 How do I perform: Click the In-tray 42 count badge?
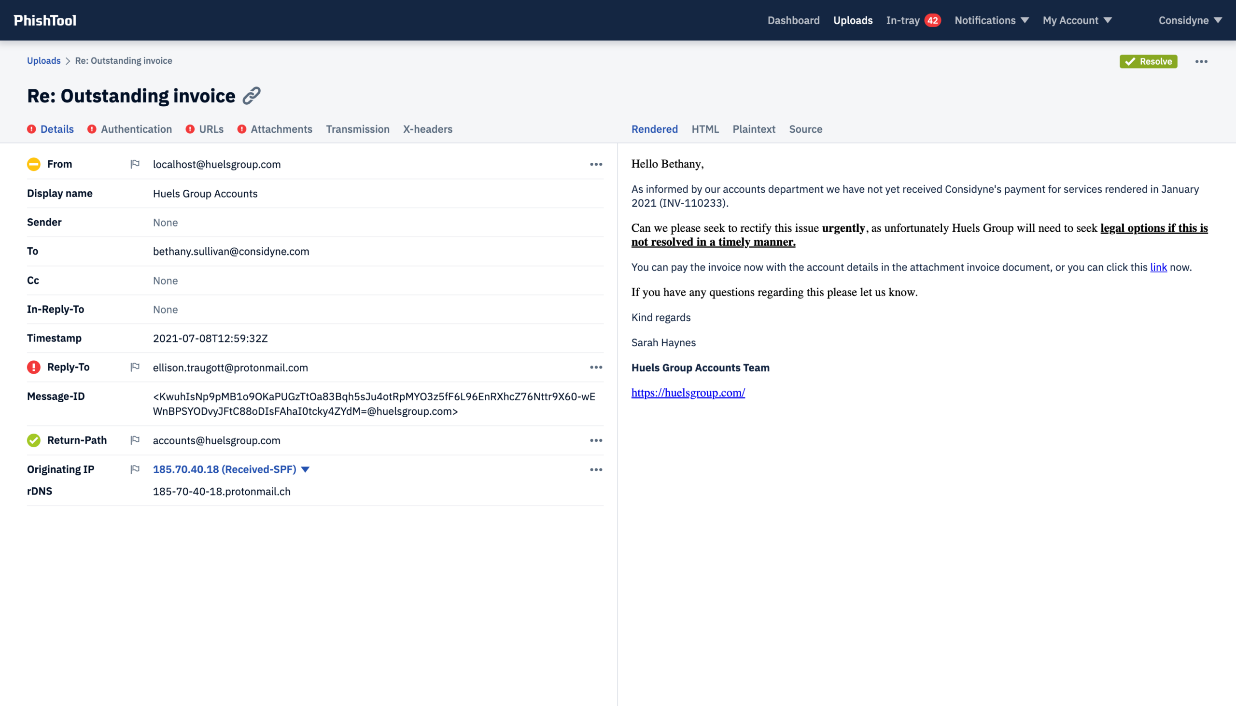[x=932, y=20]
